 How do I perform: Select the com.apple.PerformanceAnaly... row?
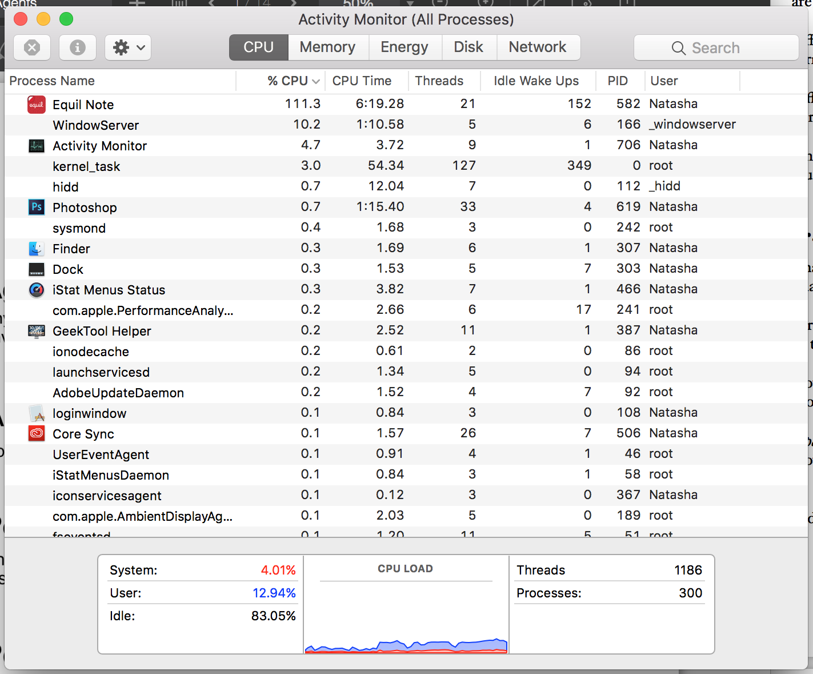[406, 310]
